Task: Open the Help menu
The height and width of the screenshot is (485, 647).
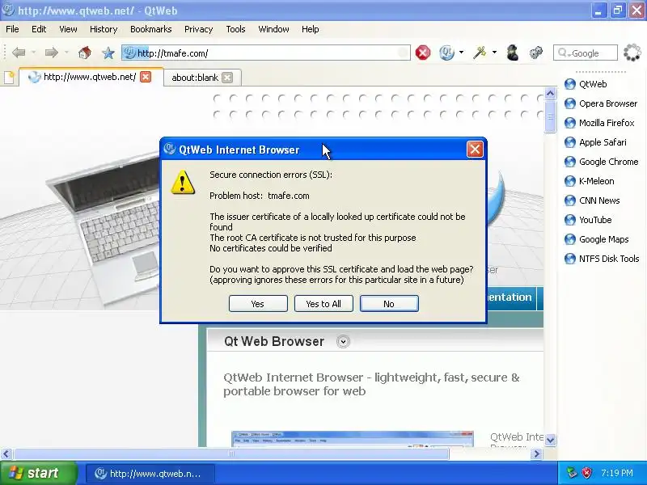Action: coord(310,29)
